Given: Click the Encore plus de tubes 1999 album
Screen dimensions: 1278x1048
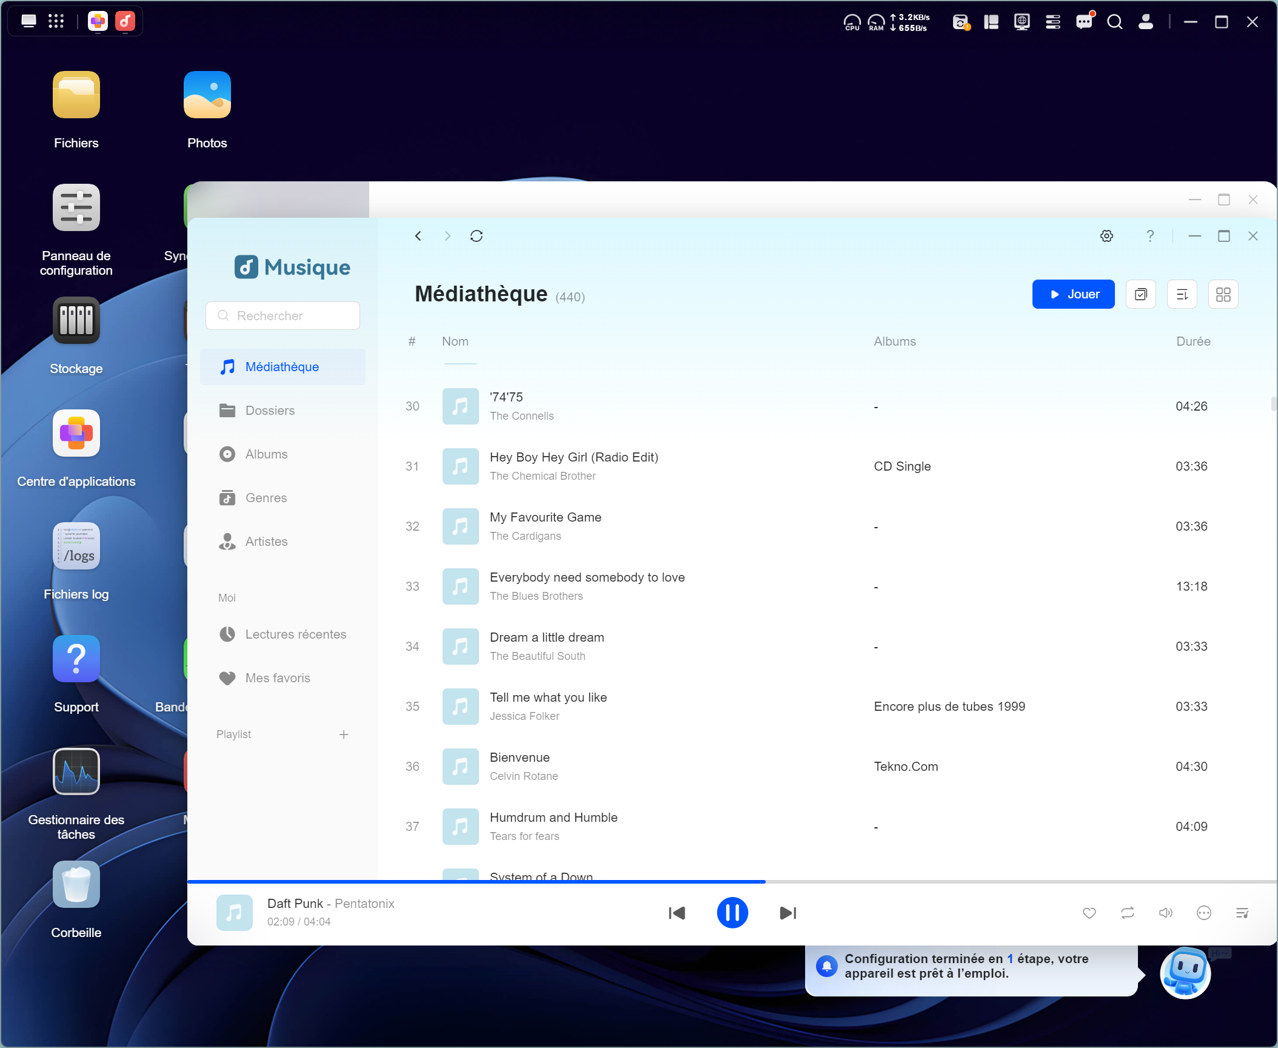Looking at the screenshot, I should (949, 707).
